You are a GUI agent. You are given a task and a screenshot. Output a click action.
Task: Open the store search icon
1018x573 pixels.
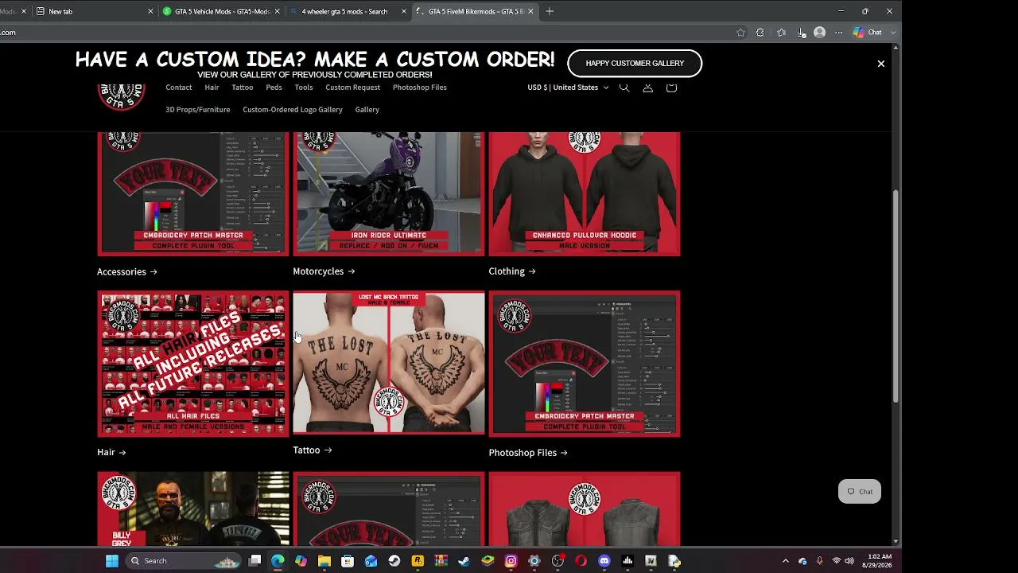624,88
